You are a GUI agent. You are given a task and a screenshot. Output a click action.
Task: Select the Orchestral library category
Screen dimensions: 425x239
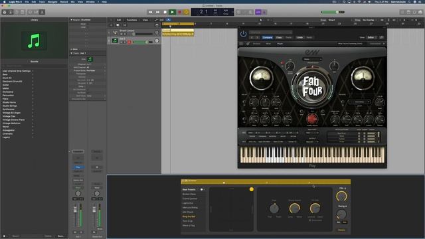[8, 92]
